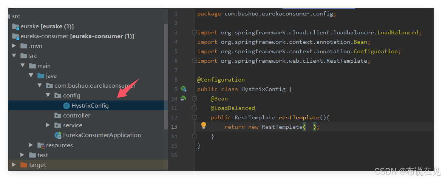Click the blue java source folder icon
Screen dimensions: 442x179
pyautogui.click(x=41, y=76)
